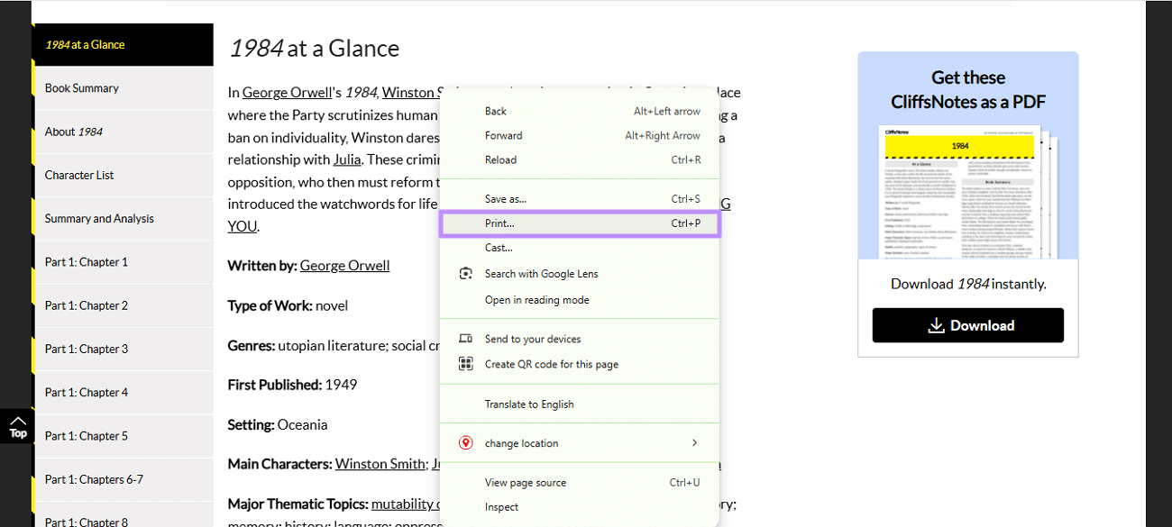
Task: Click the Google Lens search icon
Action: [x=465, y=274]
